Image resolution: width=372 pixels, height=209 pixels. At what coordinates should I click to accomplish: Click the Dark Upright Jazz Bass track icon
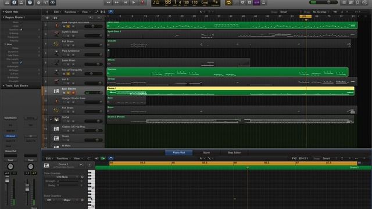(56, 25)
